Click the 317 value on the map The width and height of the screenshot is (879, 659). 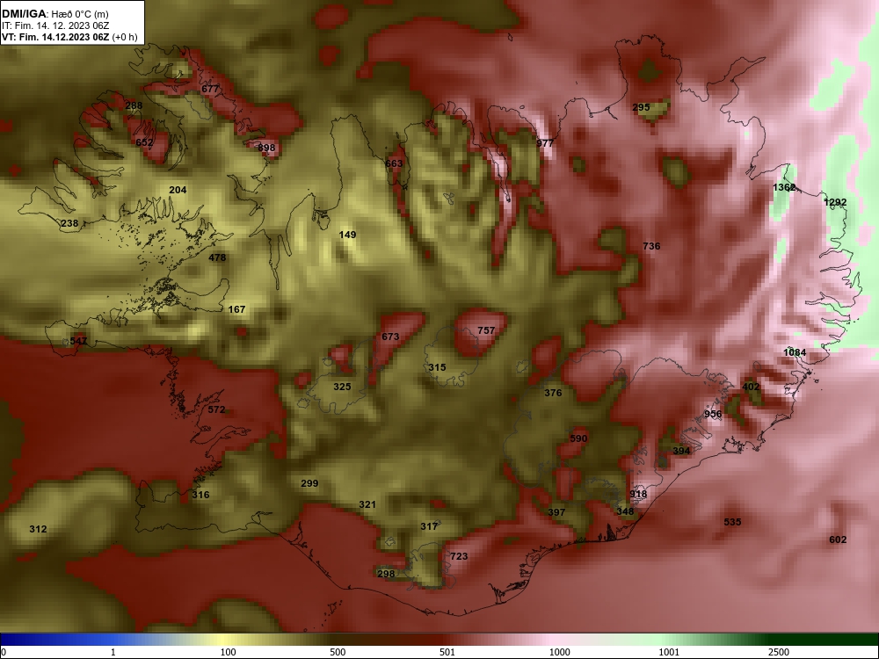pyautogui.click(x=429, y=526)
